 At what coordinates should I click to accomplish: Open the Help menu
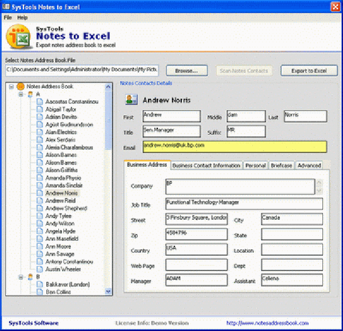(22, 18)
